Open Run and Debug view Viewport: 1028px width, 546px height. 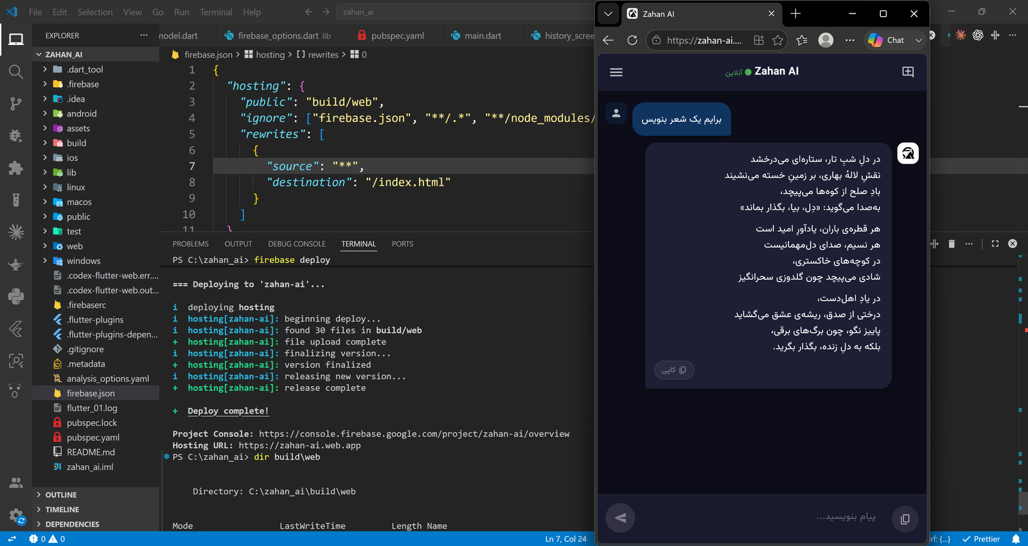16,136
